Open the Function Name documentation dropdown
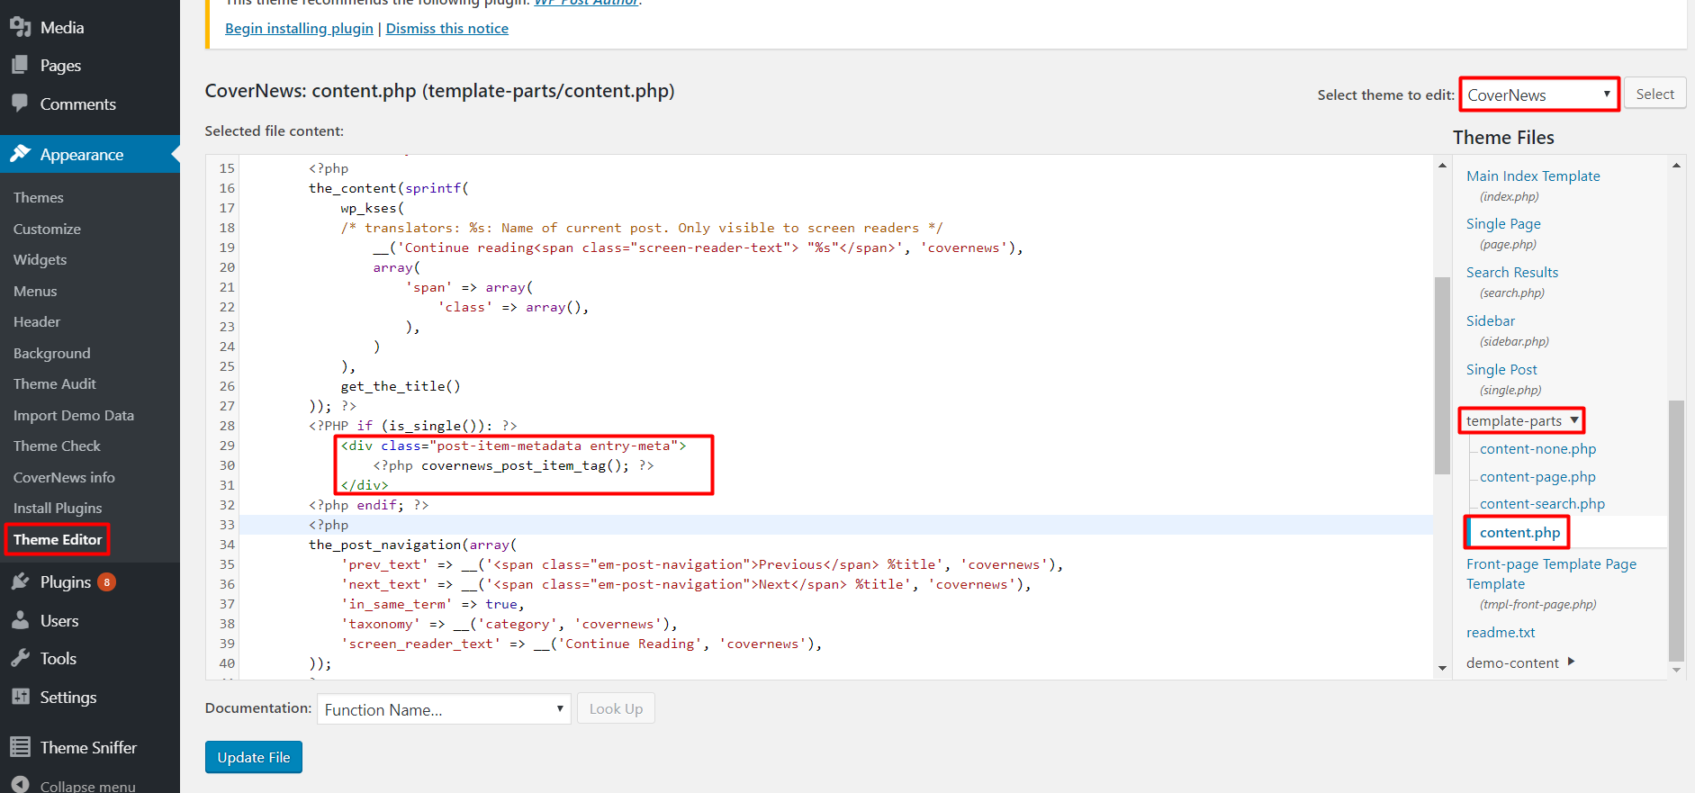This screenshot has width=1695, height=793. tap(444, 709)
